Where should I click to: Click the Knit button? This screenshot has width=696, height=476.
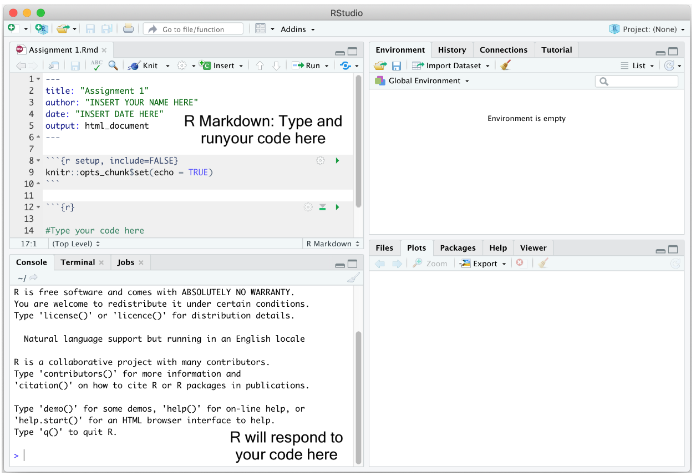click(x=144, y=65)
